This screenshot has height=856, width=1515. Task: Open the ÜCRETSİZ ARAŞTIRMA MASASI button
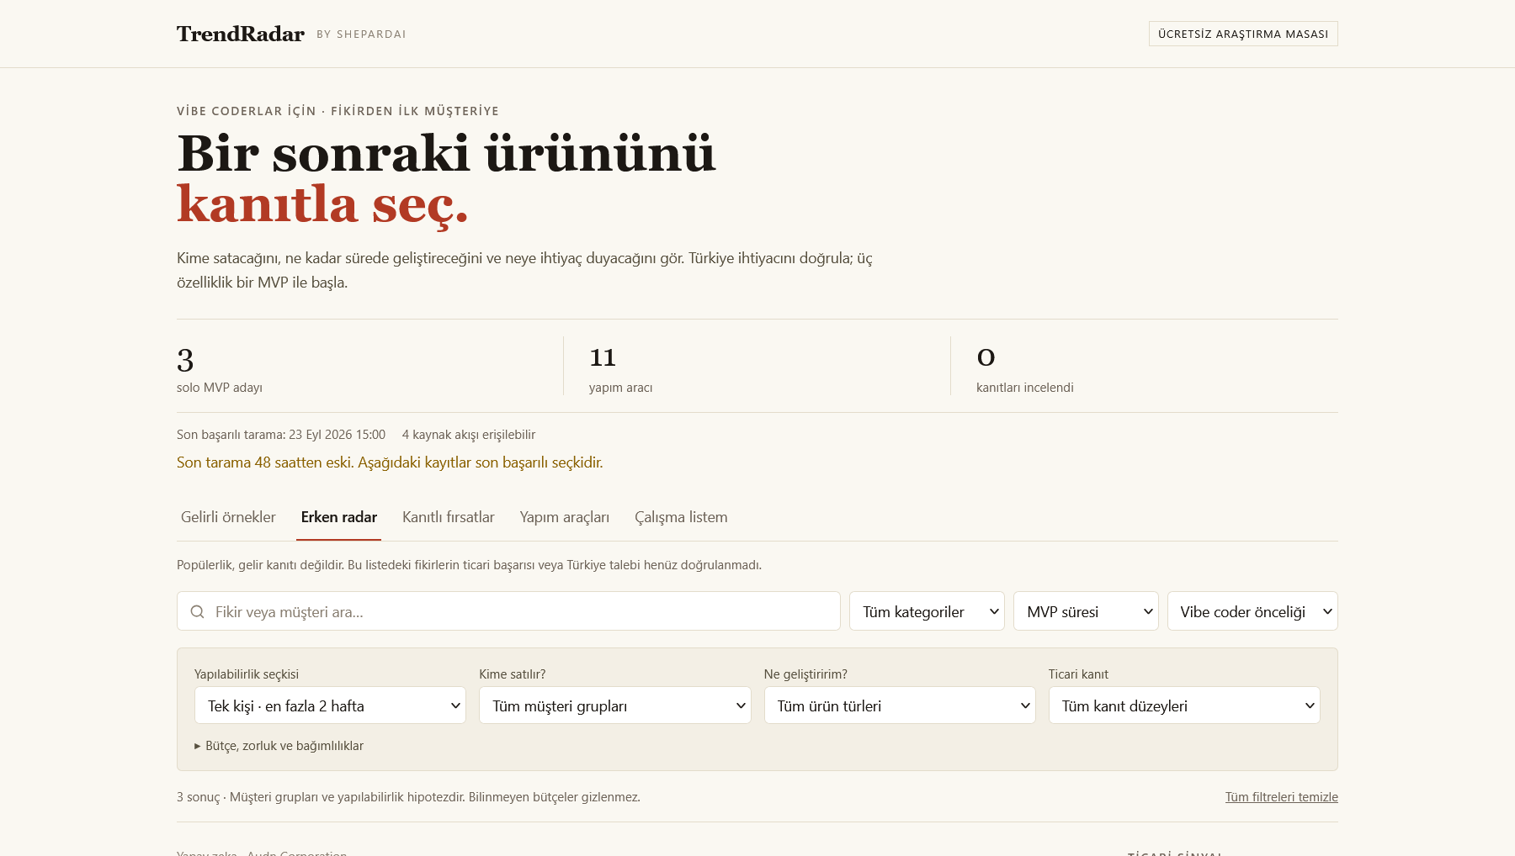(1243, 34)
